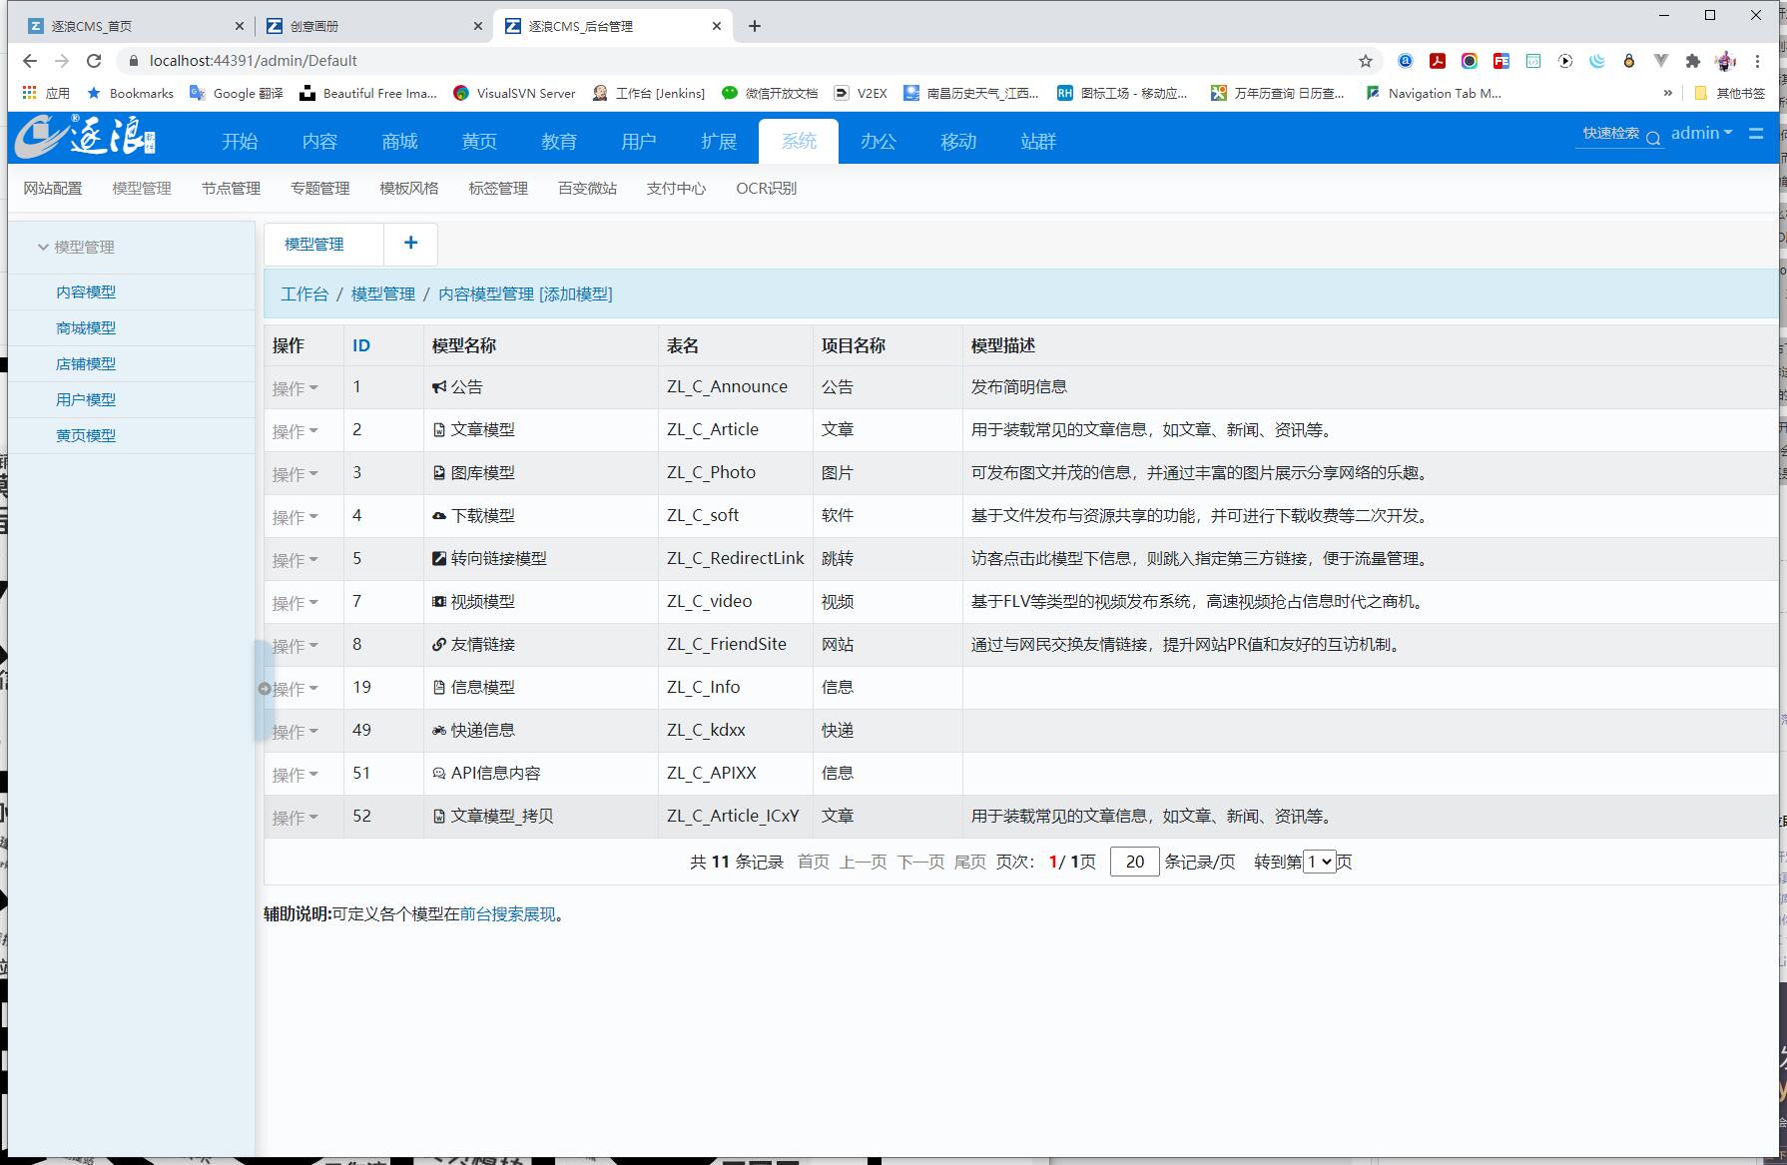Switch to the 内容 main menu

click(x=319, y=141)
